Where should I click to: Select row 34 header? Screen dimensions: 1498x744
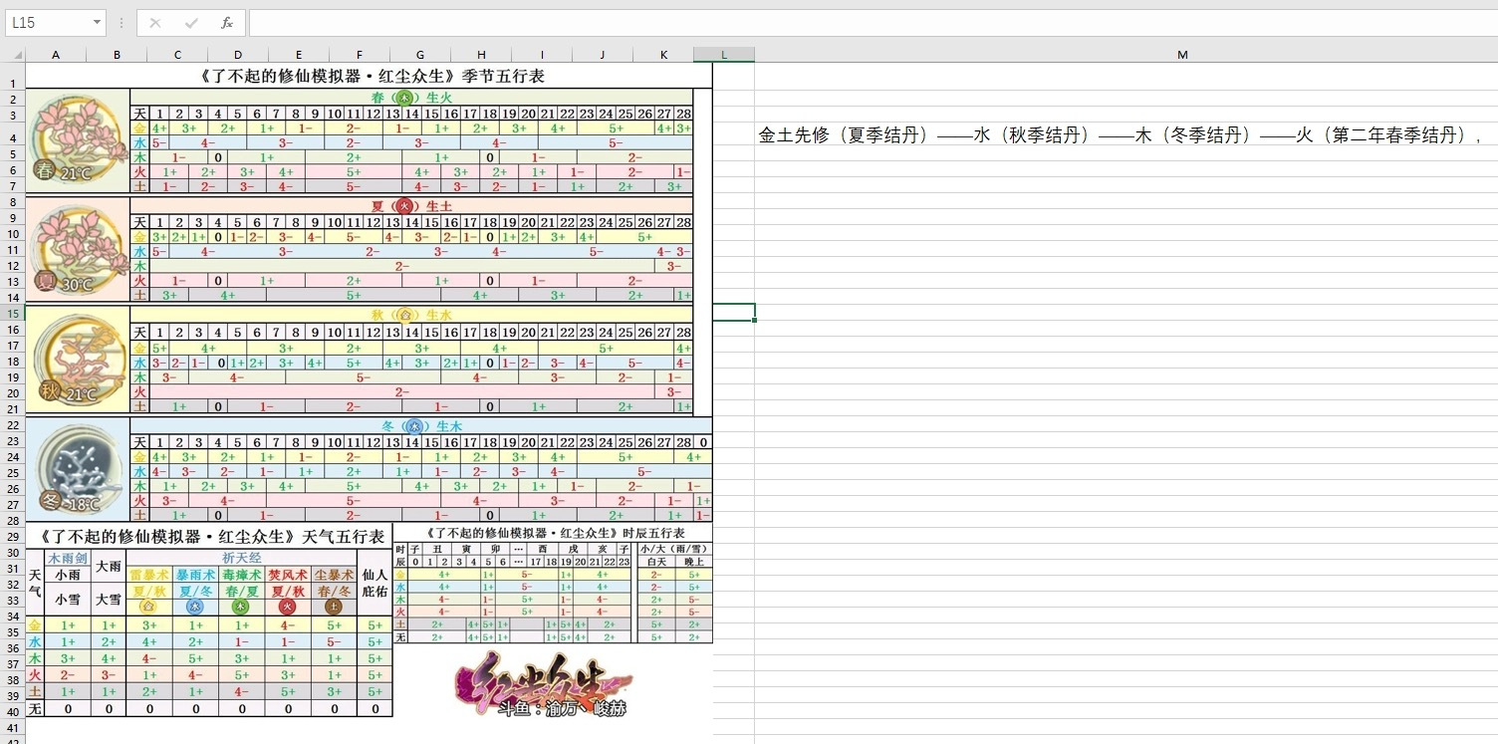click(13, 616)
